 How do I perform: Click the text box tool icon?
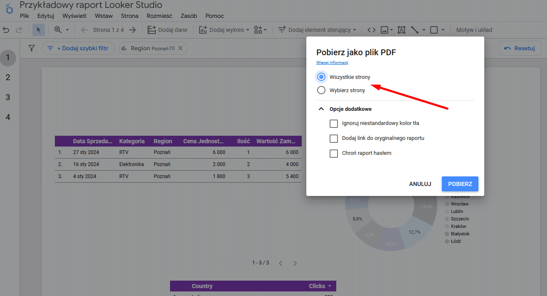[x=401, y=30]
